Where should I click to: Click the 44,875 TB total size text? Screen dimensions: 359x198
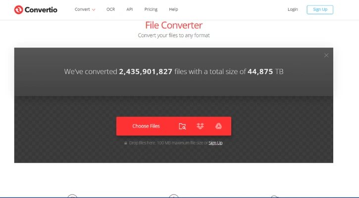coord(265,72)
